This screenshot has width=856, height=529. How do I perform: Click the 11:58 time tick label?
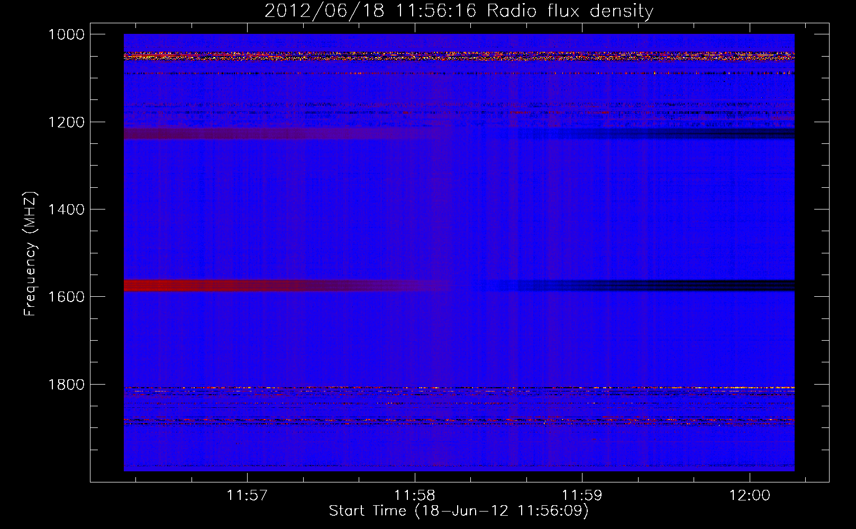click(415, 496)
